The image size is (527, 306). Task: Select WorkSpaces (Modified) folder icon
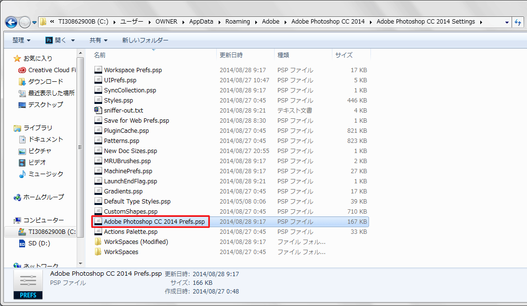coord(98,242)
